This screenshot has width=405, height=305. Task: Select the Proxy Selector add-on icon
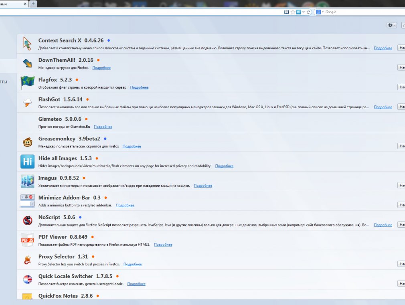(27, 260)
